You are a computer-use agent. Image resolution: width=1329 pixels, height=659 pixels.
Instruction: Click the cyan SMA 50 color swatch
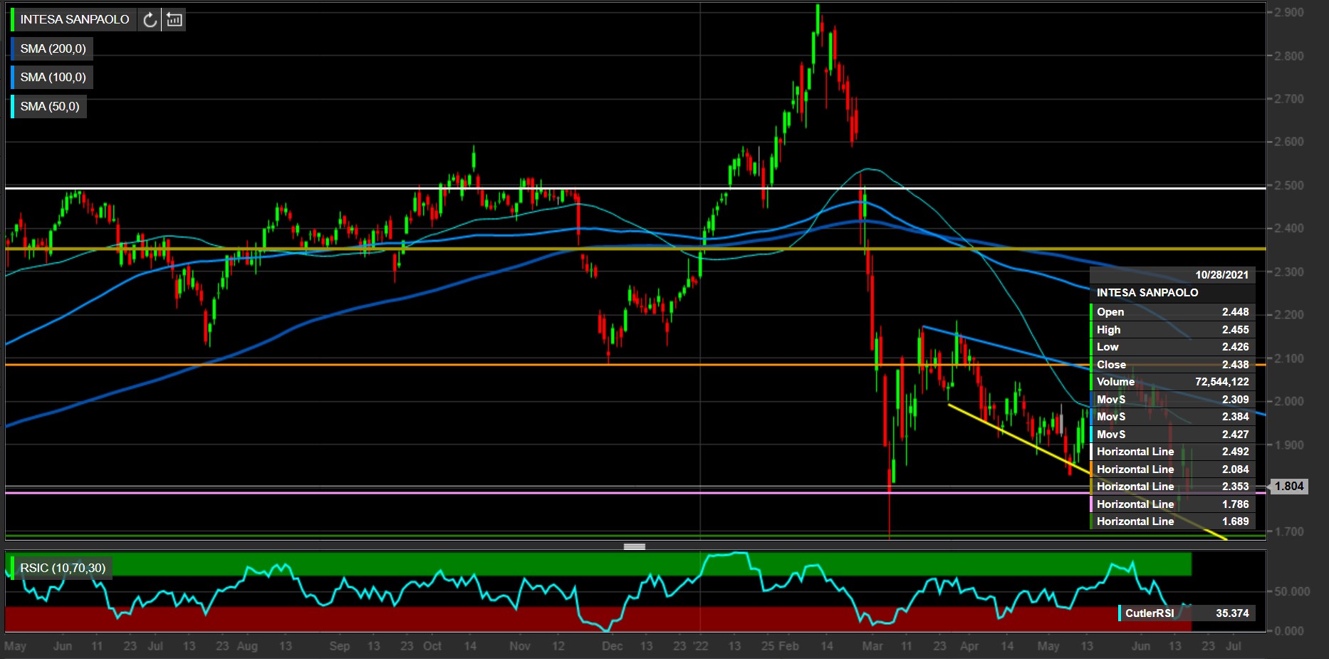pos(12,107)
